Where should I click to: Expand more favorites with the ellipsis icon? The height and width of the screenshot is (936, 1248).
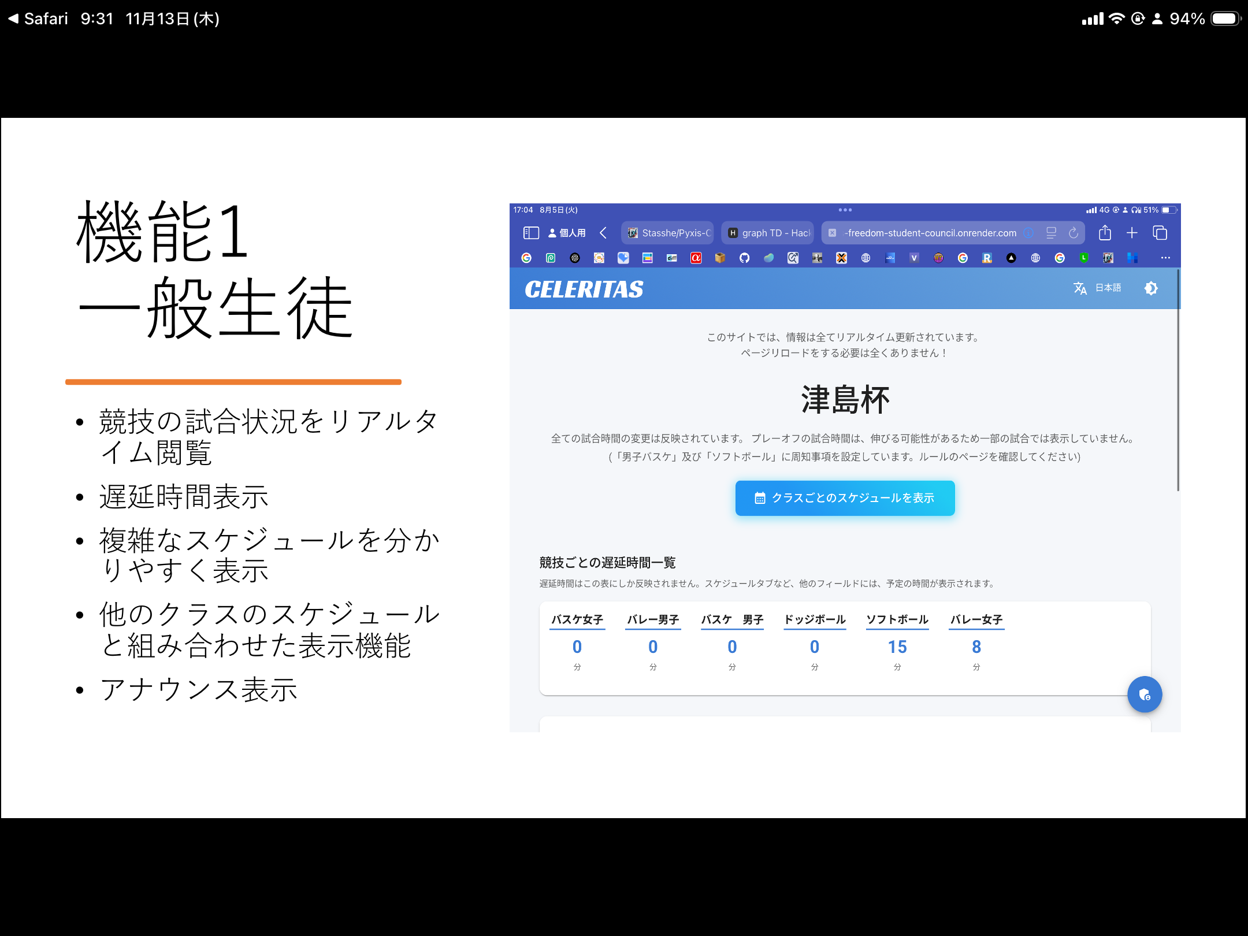click(1165, 258)
